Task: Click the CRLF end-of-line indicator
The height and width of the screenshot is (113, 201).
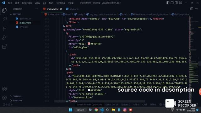Action: [145, 105]
